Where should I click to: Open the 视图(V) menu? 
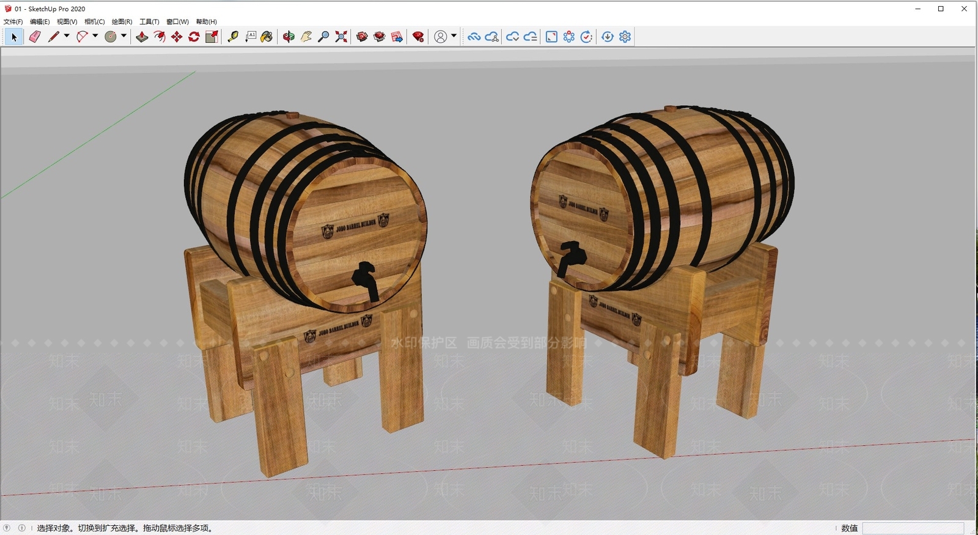click(67, 21)
